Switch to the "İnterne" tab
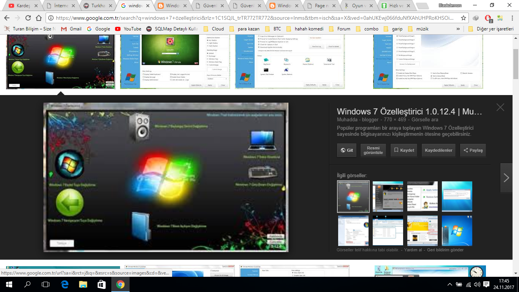Viewport: 519px width, 292px height. point(60,6)
